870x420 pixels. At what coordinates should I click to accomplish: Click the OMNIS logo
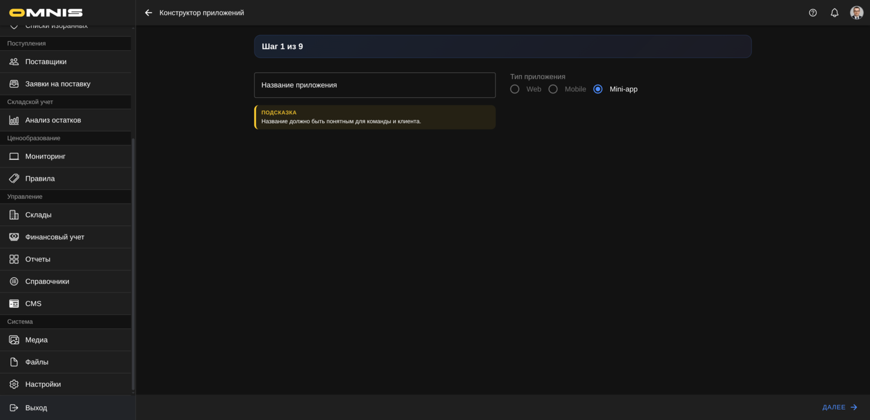[46, 13]
